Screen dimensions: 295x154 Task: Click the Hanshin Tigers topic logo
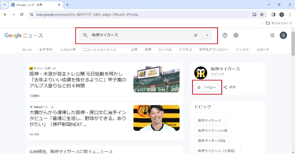point(201,73)
